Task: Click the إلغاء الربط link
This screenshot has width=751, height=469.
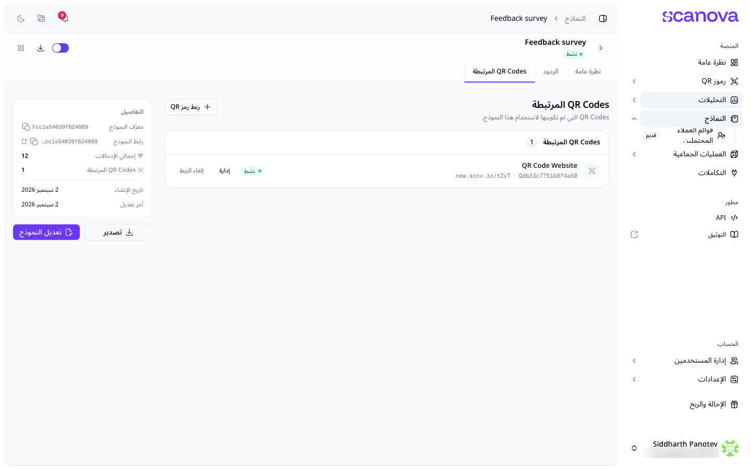Action: [191, 171]
